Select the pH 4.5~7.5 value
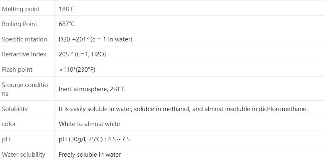Viewport: 325px width, 160px height. 94,139
